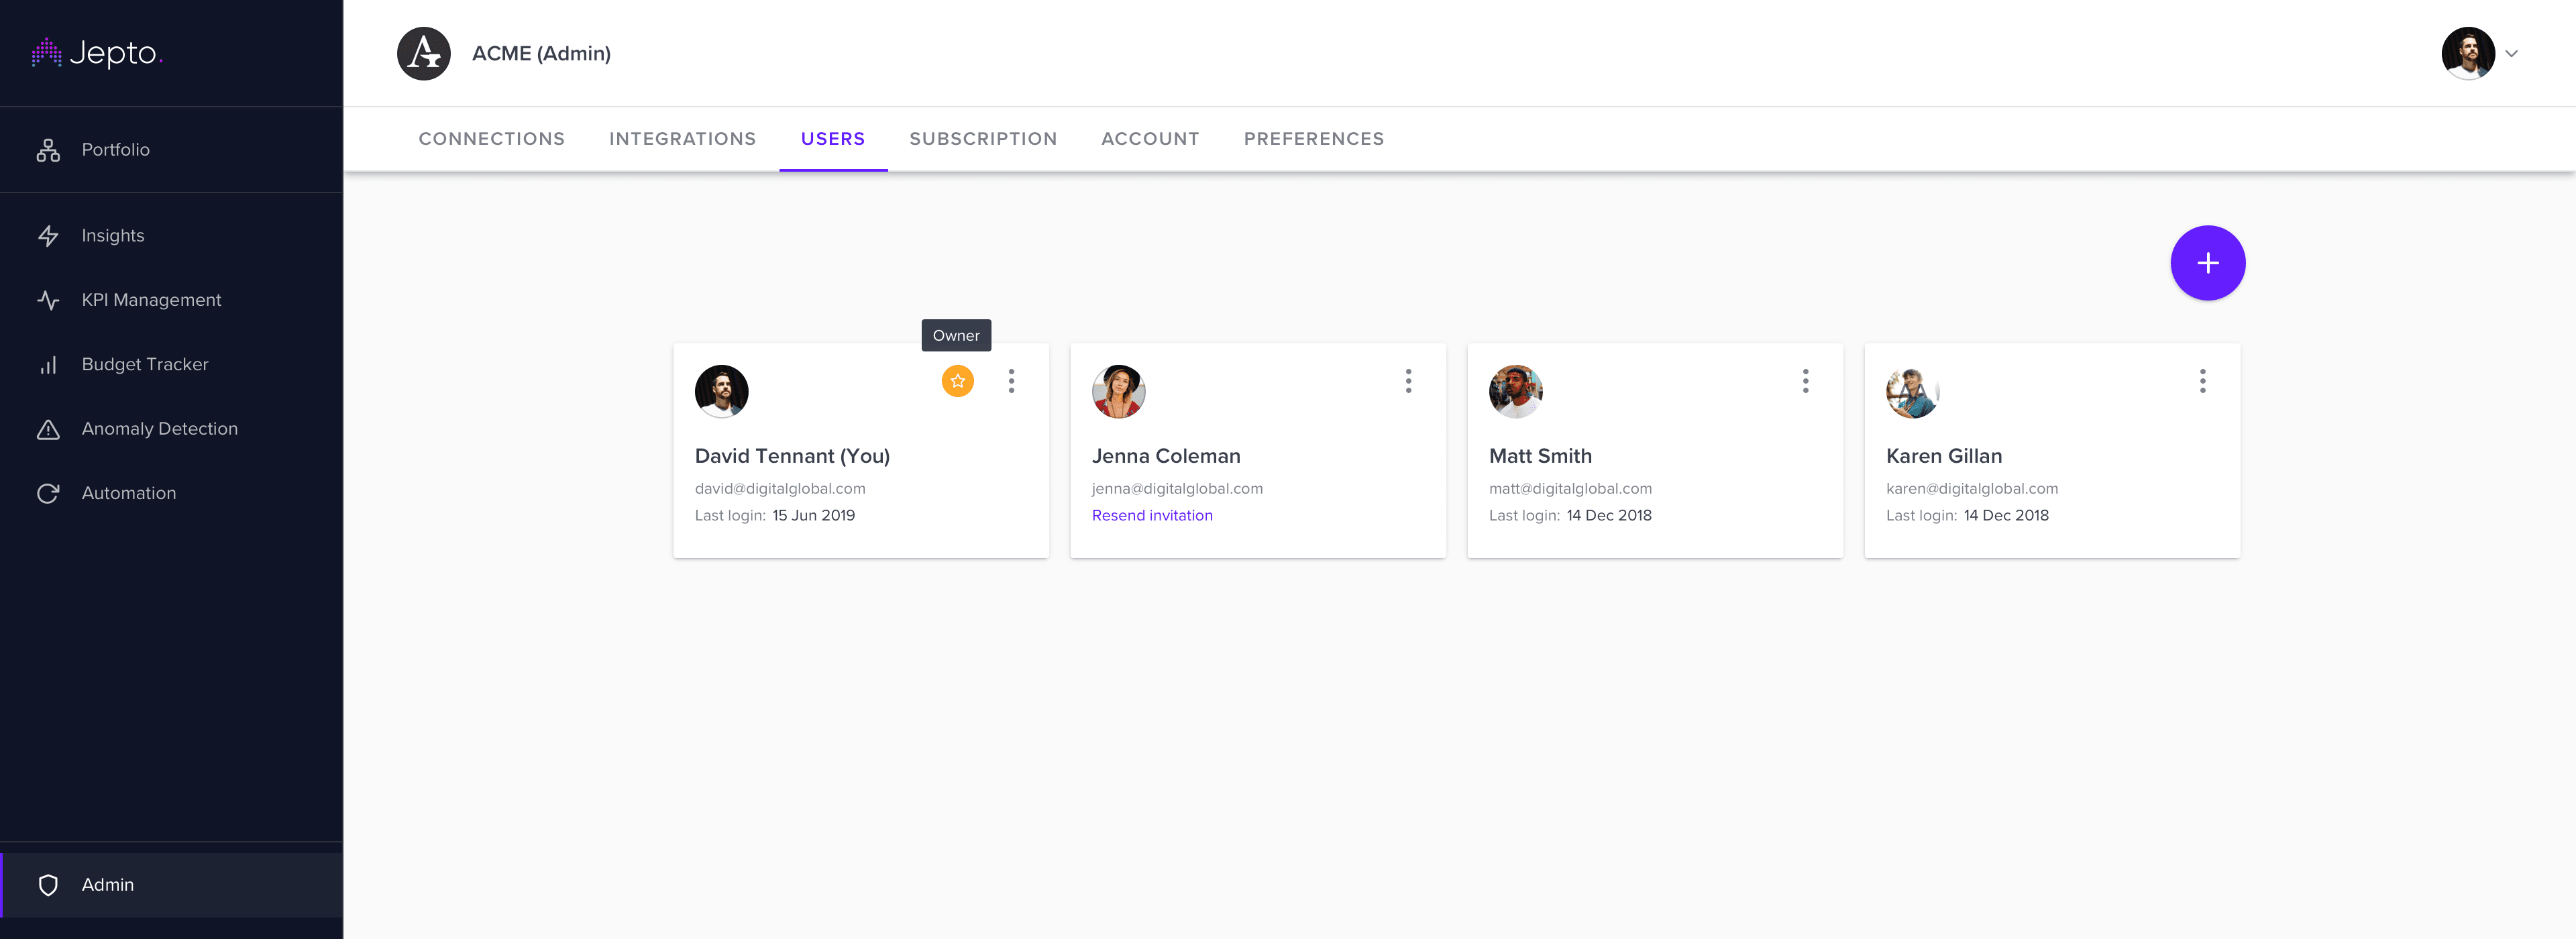Screen dimensions: 2576x939
Task: Click karen@digitalglobal.com email
Action: [x=1972, y=489]
